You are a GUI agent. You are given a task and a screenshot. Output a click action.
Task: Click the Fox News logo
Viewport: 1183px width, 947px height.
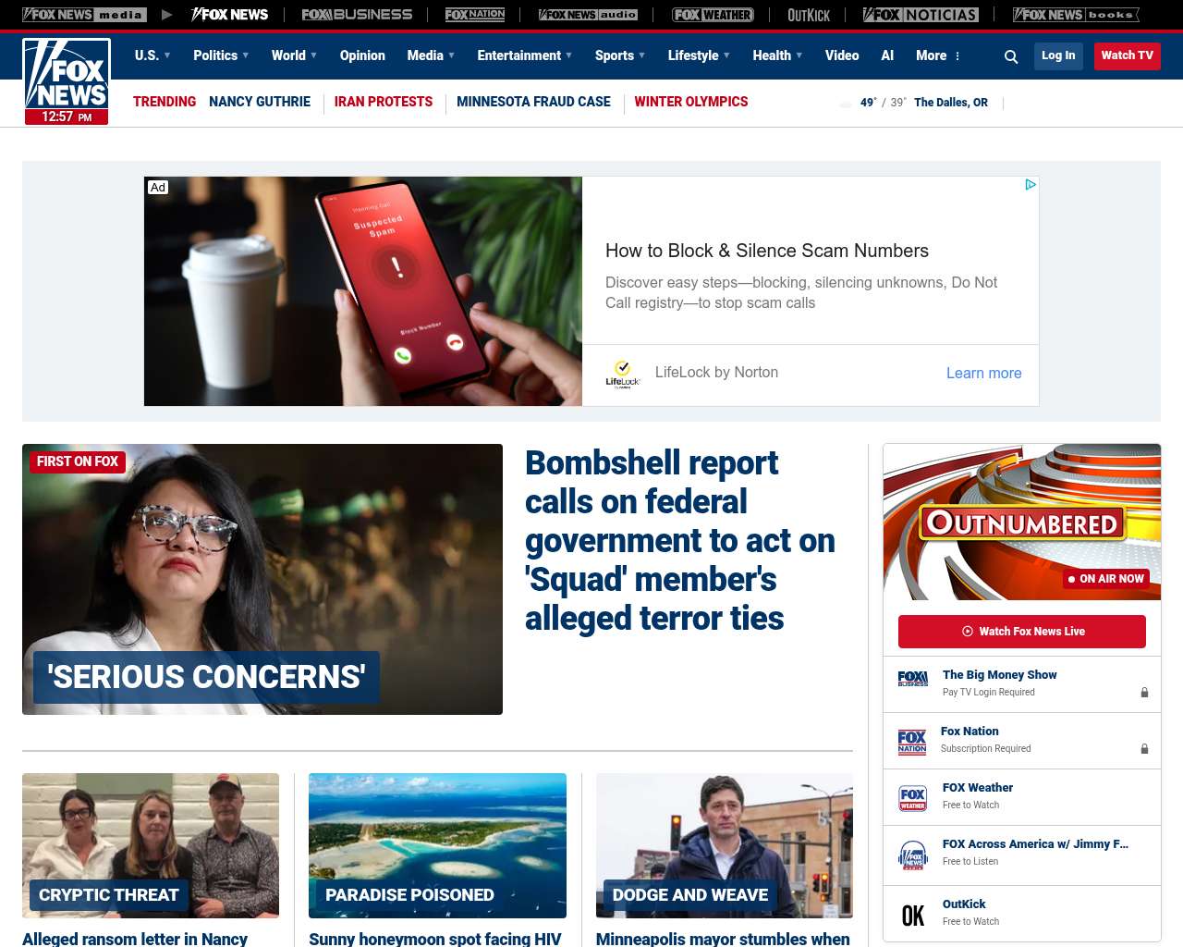67,81
